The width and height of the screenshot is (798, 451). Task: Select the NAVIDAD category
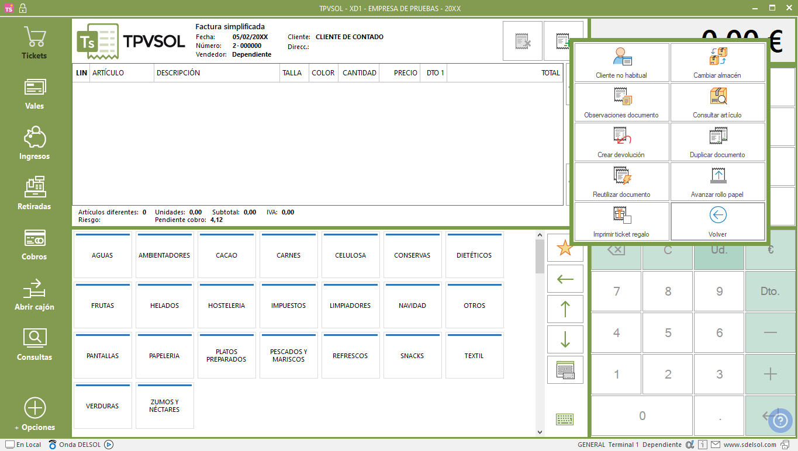point(413,306)
